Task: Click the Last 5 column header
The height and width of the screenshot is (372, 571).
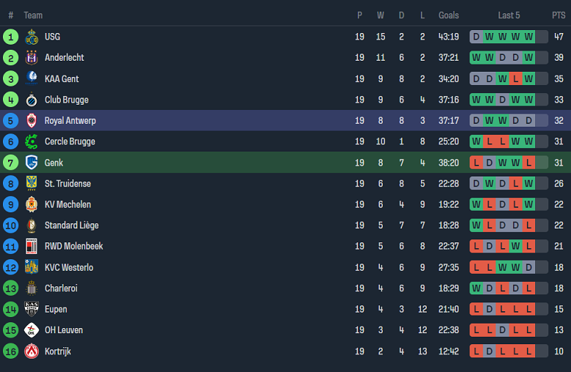Action: tap(509, 15)
